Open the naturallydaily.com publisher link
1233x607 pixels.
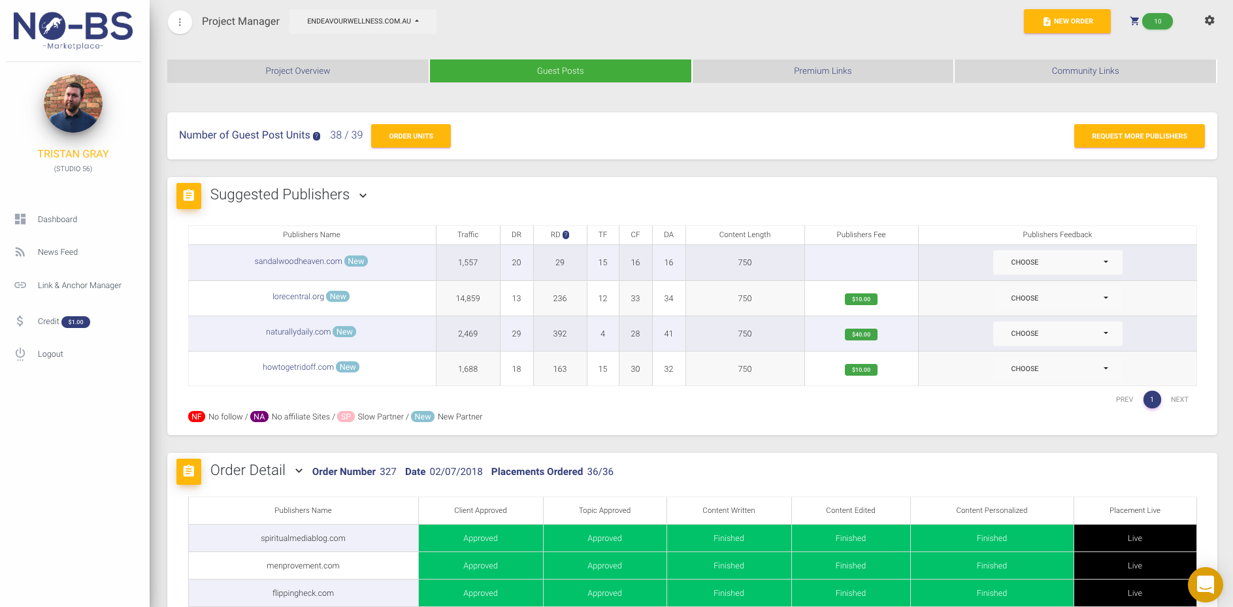click(x=298, y=332)
